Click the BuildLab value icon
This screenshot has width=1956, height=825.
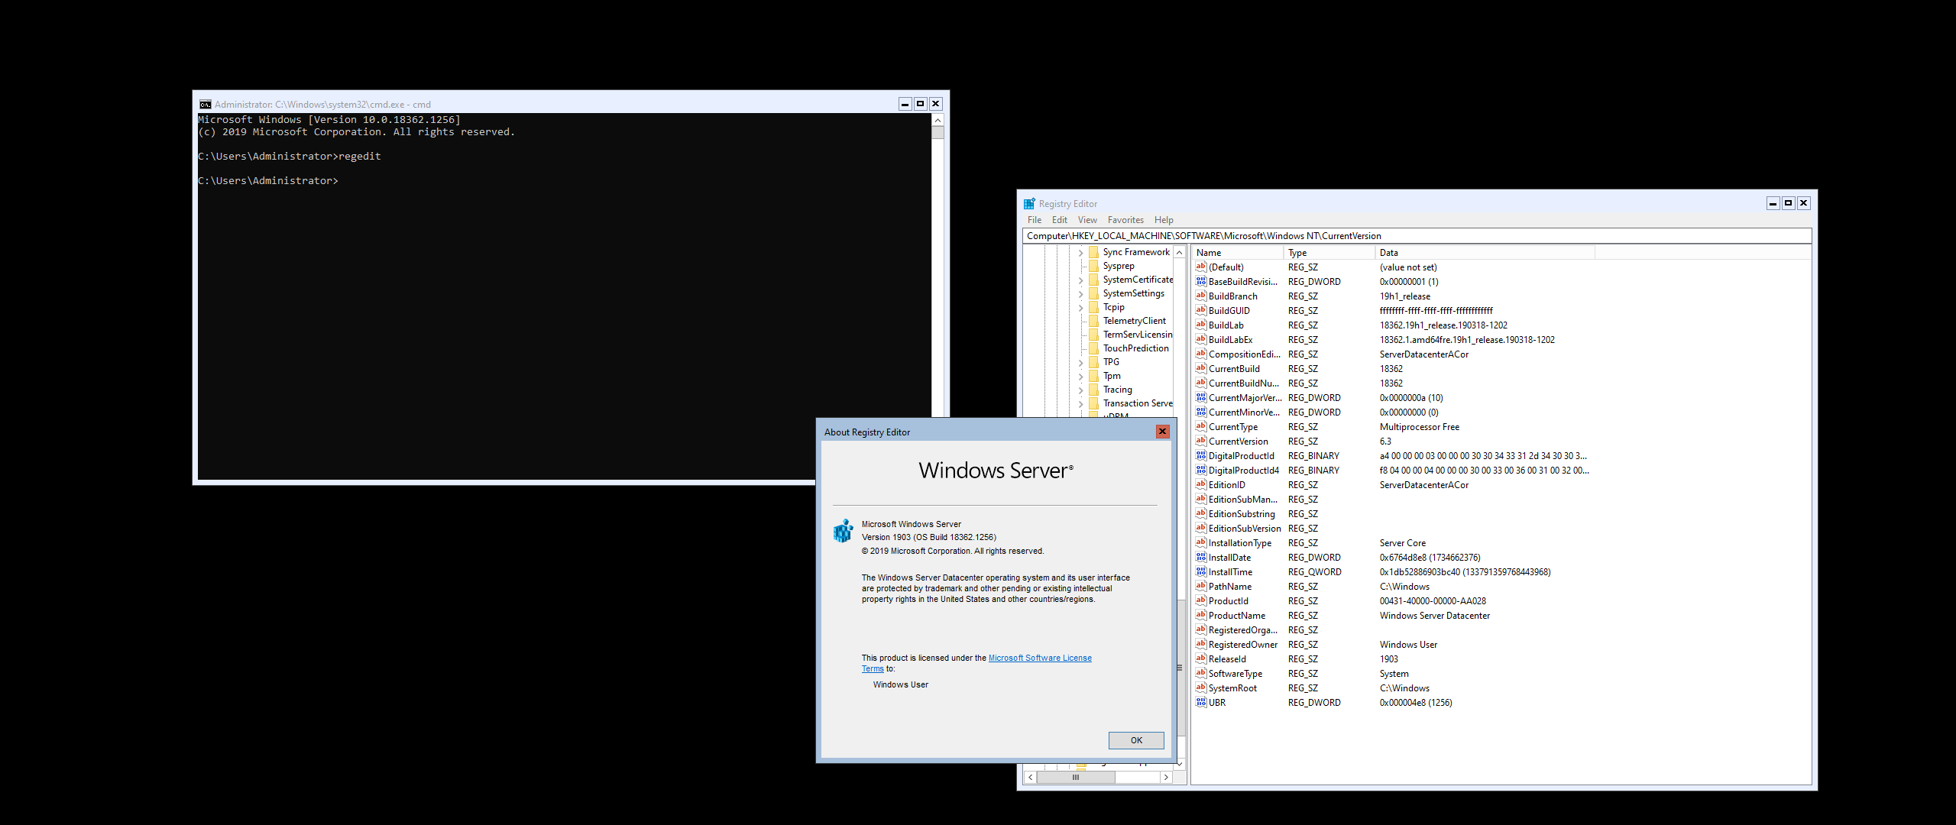pos(1201,325)
